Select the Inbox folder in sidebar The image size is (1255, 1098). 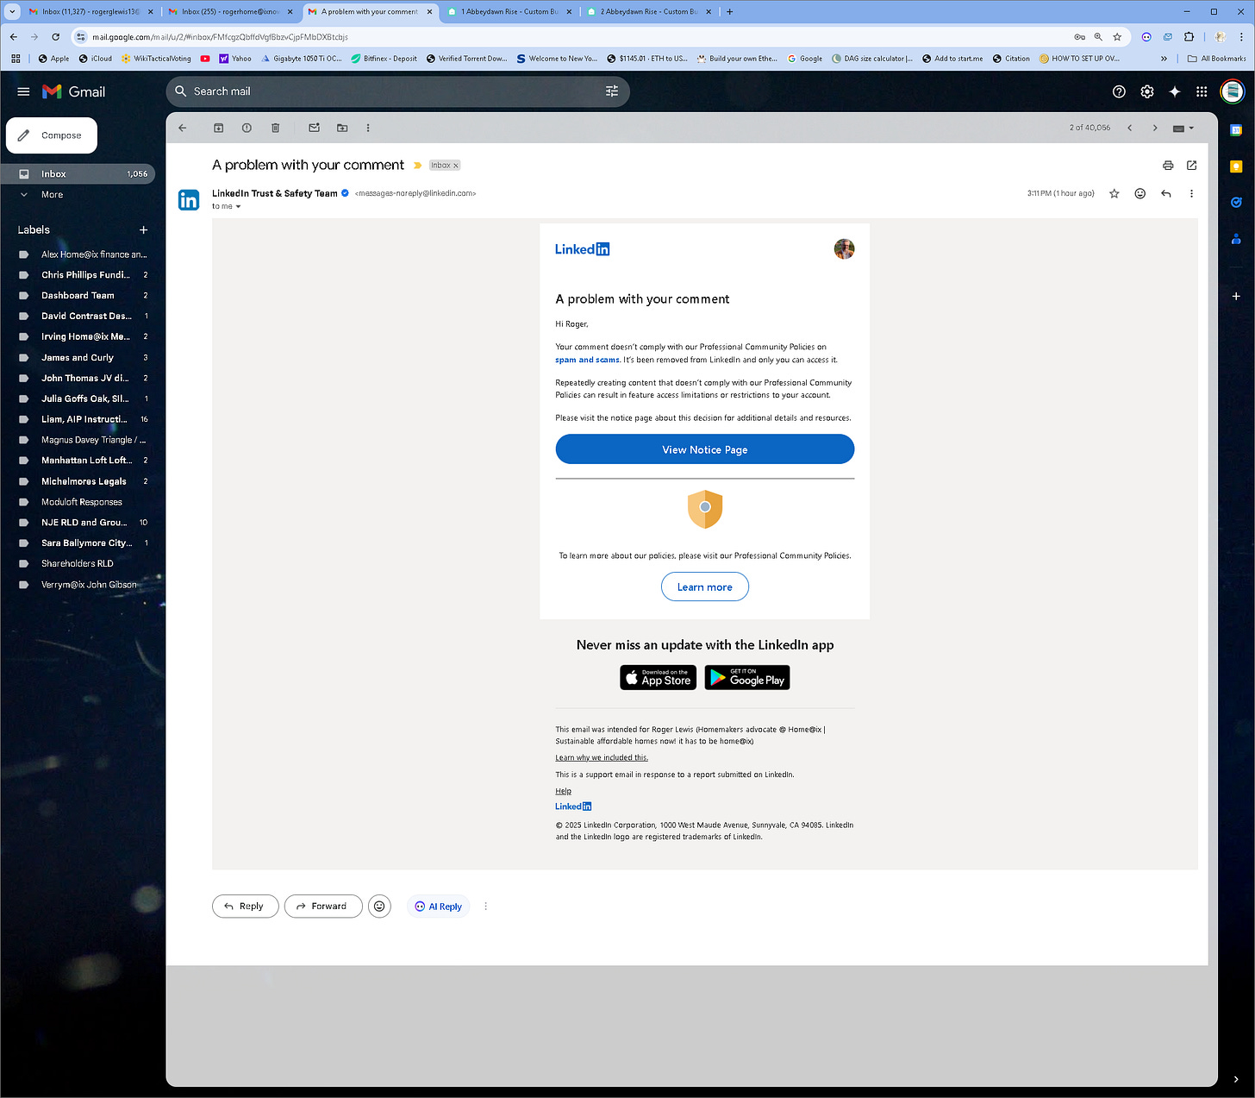(78, 174)
